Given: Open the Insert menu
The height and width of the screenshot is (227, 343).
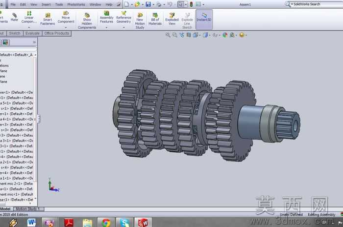Looking at the screenshot, I should 46,4.
